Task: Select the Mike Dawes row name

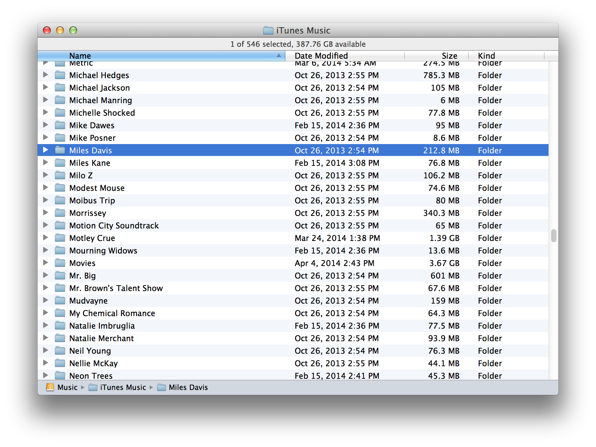Action: click(x=92, y=125)
